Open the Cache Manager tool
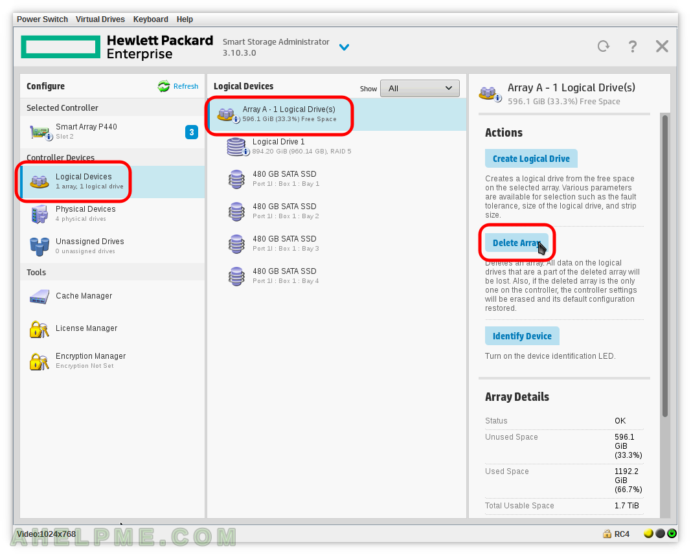The width and height of the screenshot is (691, 555). coord(113,296)
